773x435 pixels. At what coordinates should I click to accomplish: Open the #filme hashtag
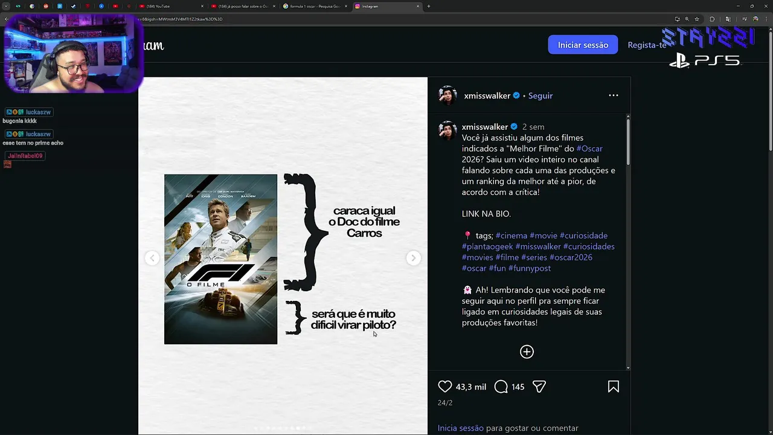(x=507, y=257)
